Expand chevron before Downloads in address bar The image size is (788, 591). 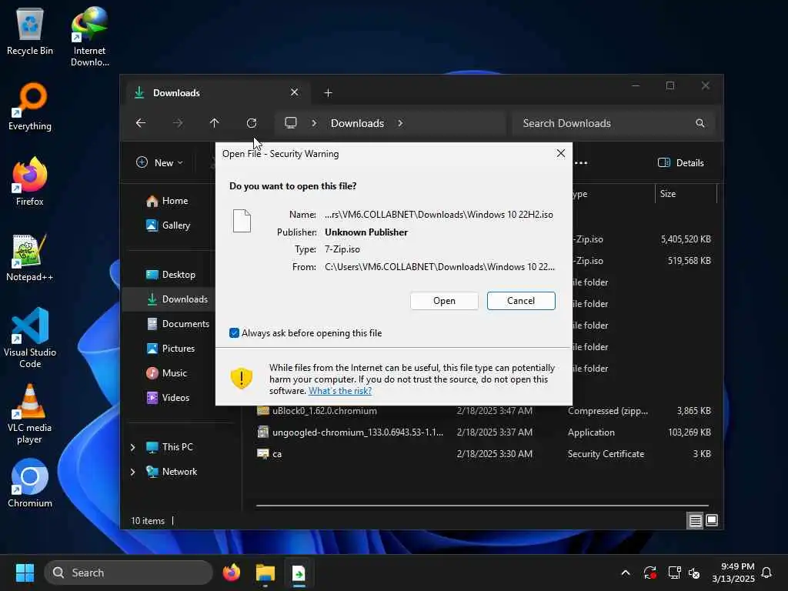coord(314,123)
